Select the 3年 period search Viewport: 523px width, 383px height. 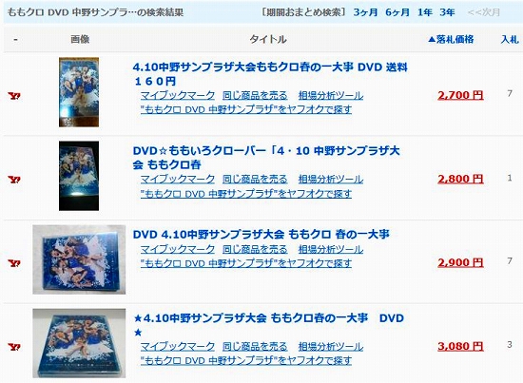447,12
